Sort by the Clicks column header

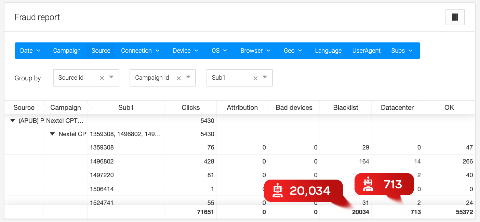[190, 107]
